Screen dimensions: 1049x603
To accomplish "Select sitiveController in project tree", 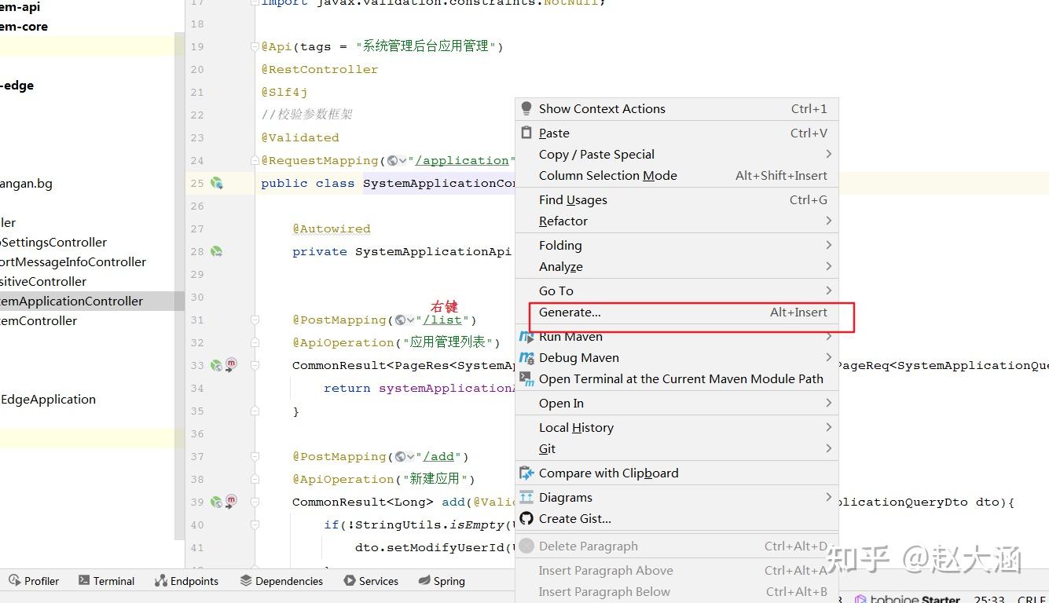I will tap(43, 281).
